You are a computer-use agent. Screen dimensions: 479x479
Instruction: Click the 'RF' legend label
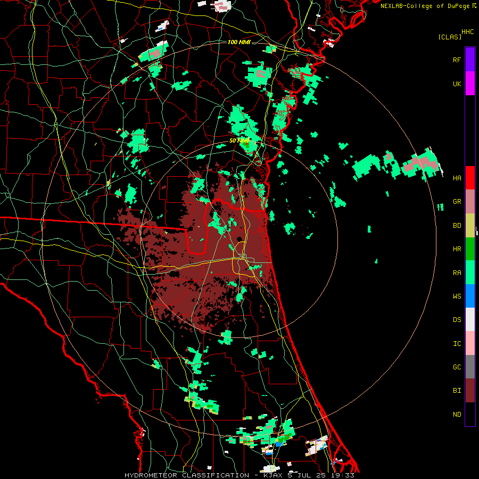(x=457, y=60)
